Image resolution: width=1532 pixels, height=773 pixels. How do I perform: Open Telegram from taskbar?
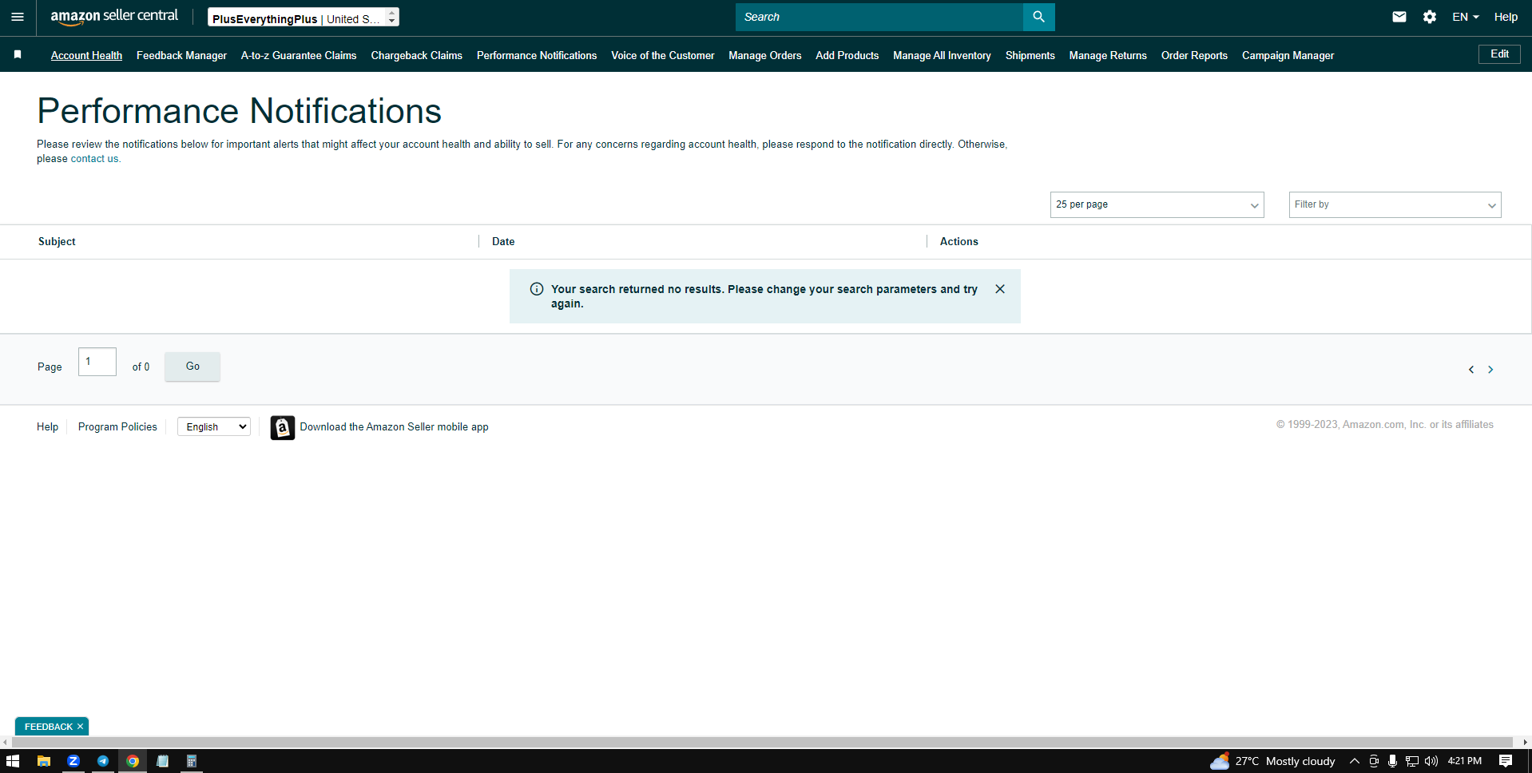(103, 761)
